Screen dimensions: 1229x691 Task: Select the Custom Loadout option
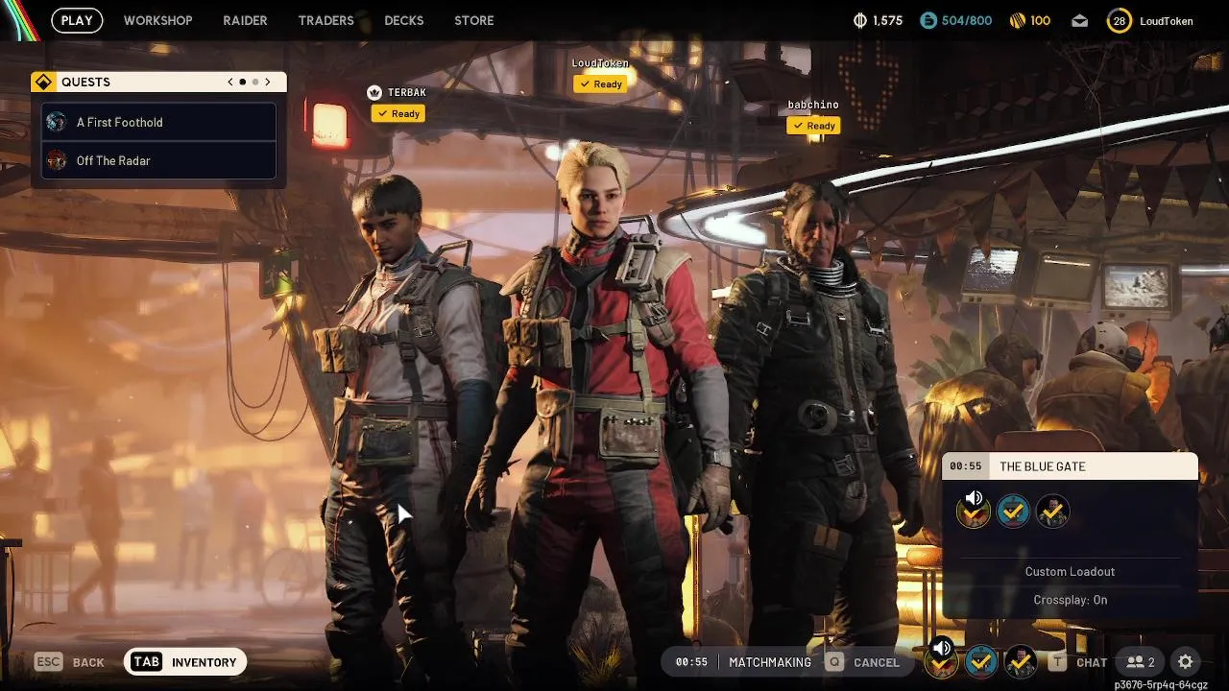pos(1070,572)
